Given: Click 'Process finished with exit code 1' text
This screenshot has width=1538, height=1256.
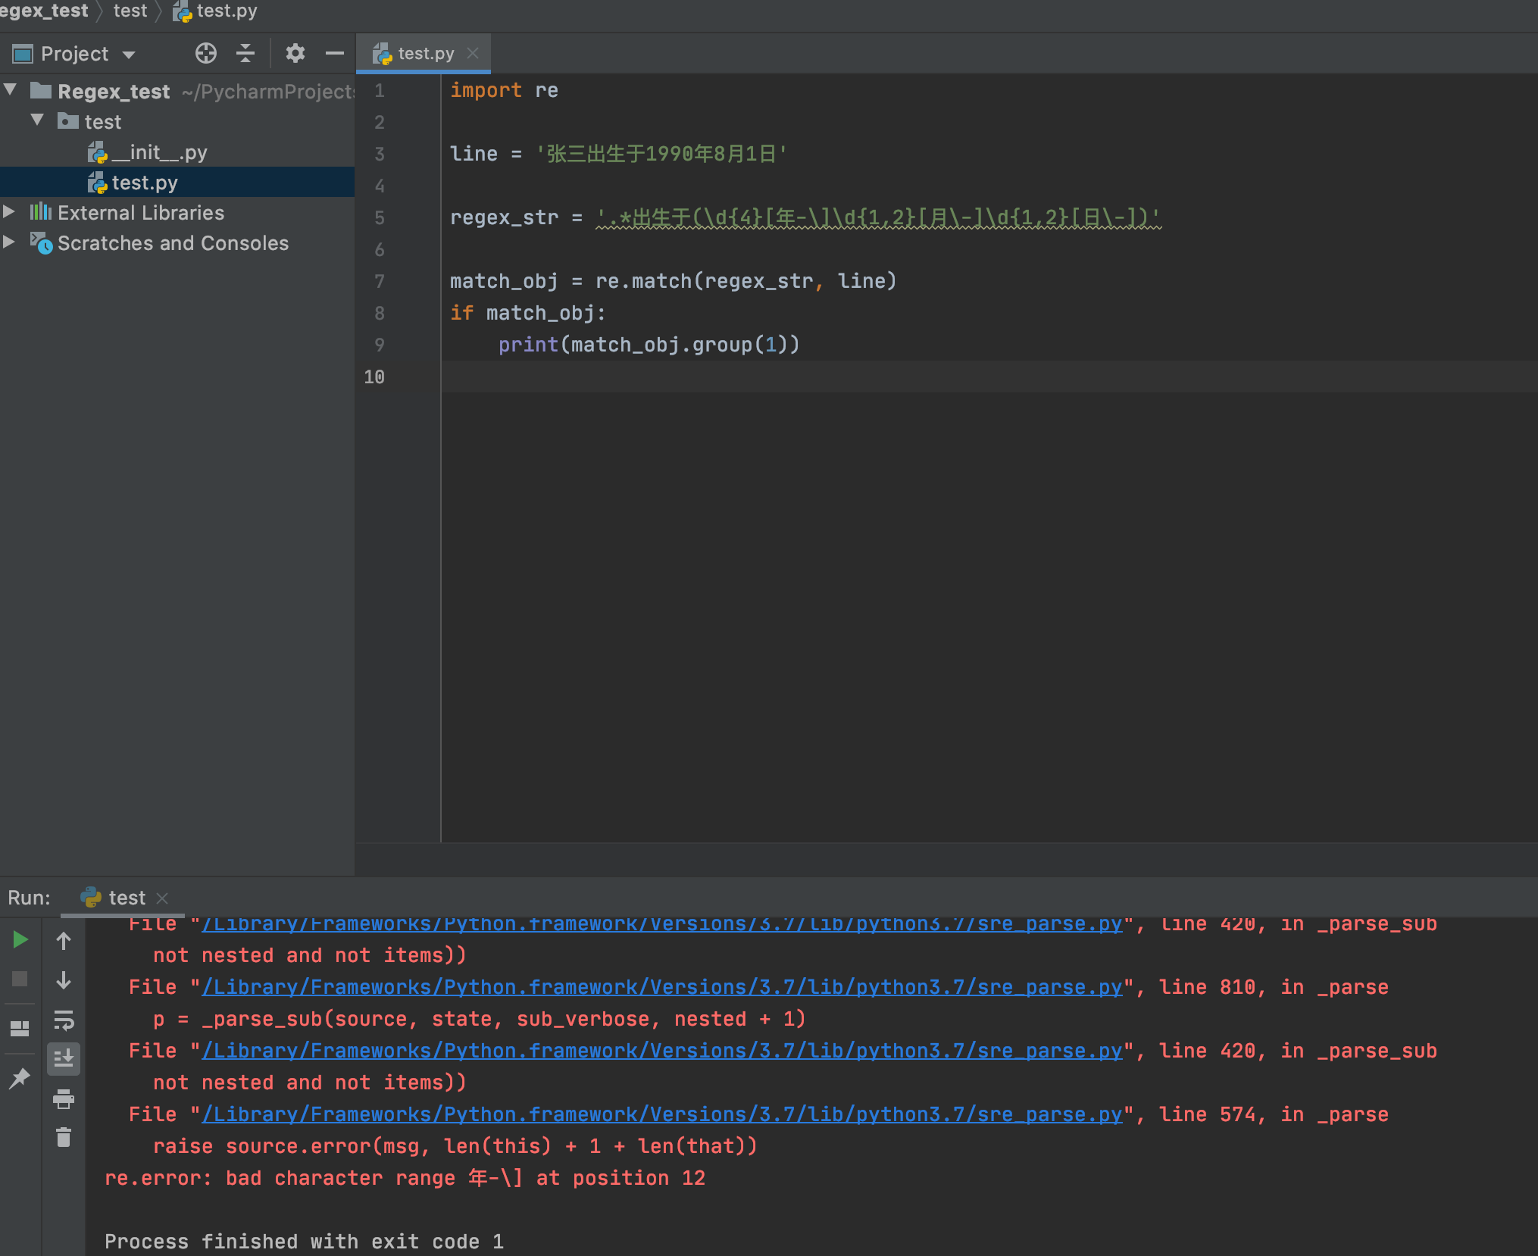Looking at the screenshot, I should [304, 1242].
